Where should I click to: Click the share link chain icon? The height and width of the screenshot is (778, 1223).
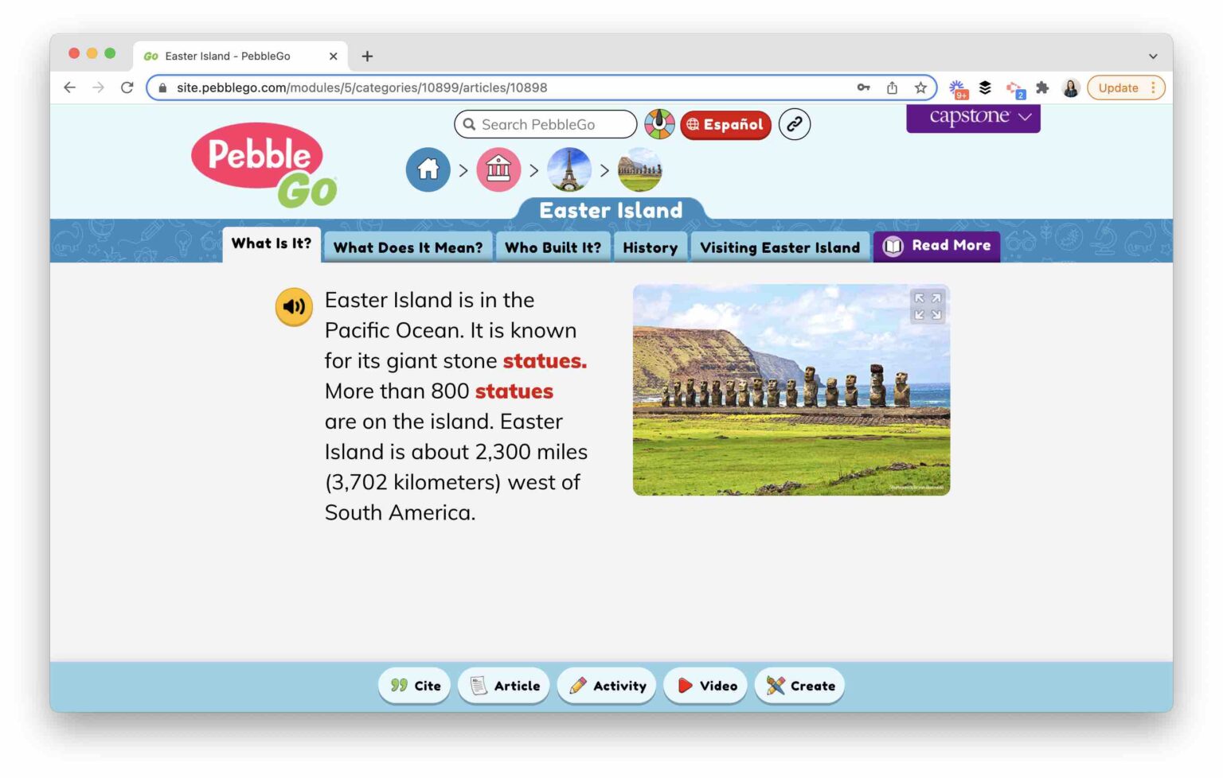(x=794, y=125)
